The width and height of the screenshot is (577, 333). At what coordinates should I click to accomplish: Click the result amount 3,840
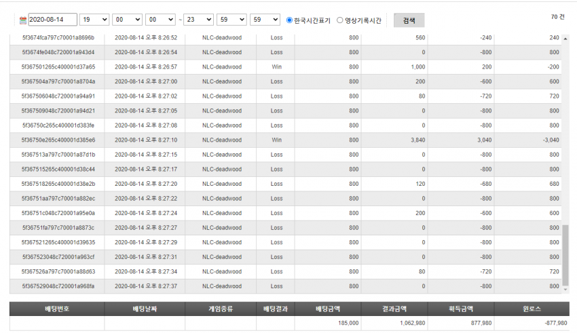(417, 140)
